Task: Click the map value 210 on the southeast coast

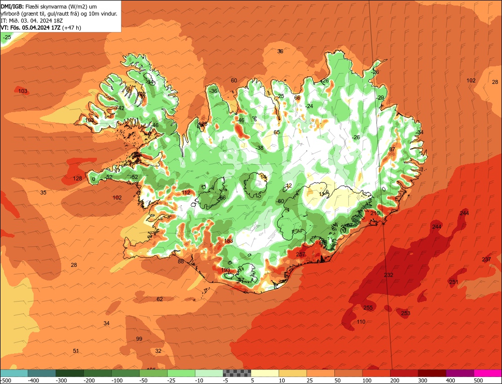Action: click(375, 213)
